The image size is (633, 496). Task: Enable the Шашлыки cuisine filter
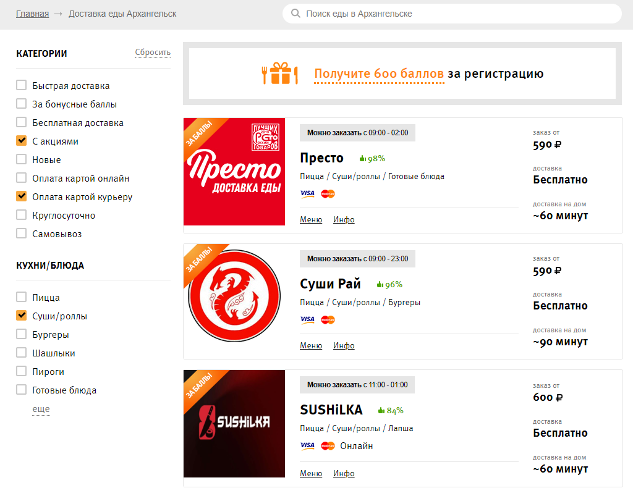coord(22,353)
